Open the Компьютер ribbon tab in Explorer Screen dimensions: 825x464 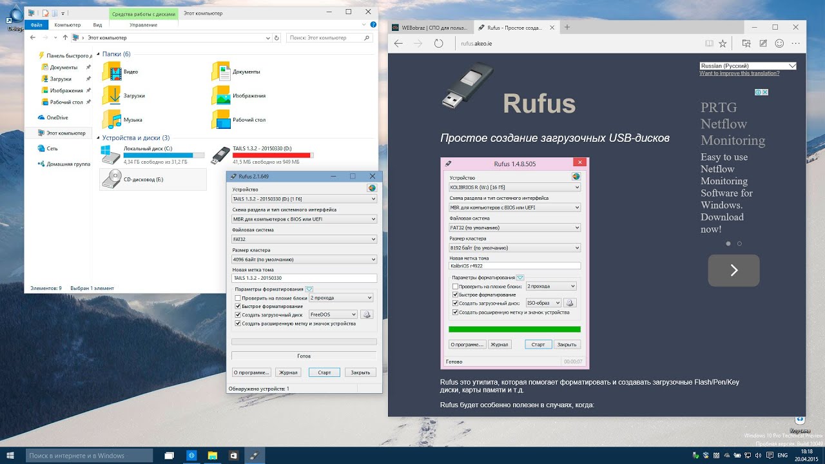coord(68,25)
